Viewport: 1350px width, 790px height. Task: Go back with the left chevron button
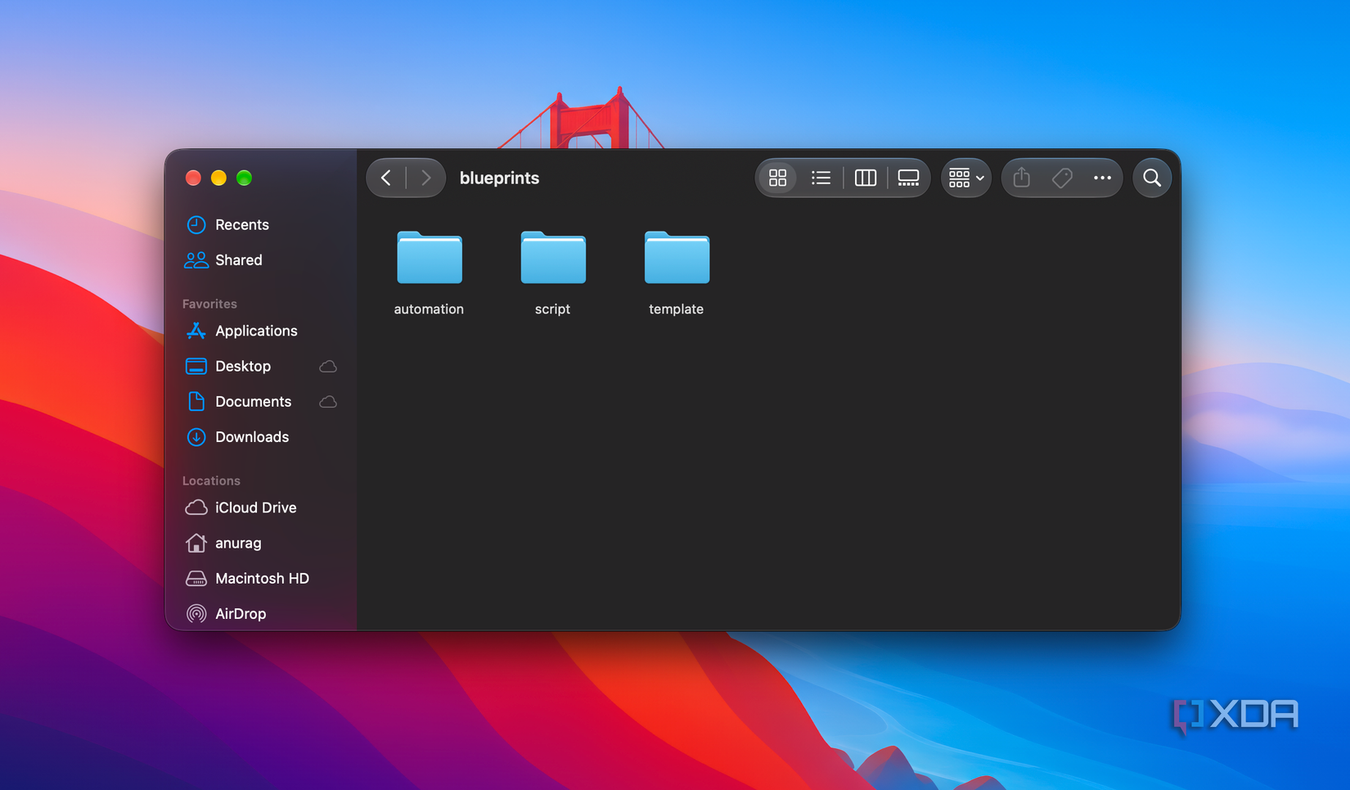386,178
